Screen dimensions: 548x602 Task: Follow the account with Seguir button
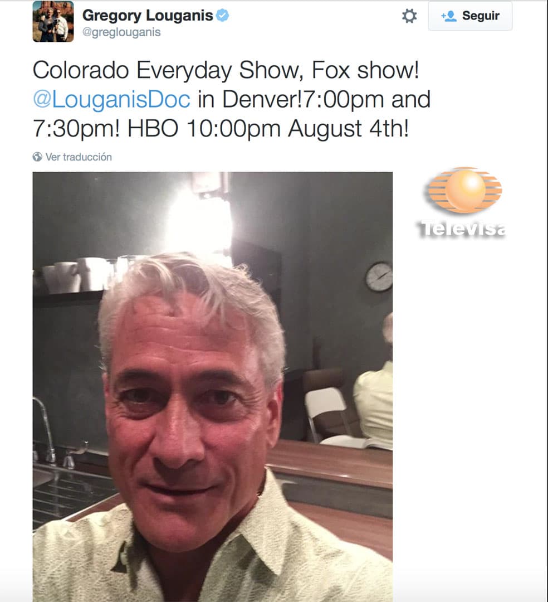point(470,16)
